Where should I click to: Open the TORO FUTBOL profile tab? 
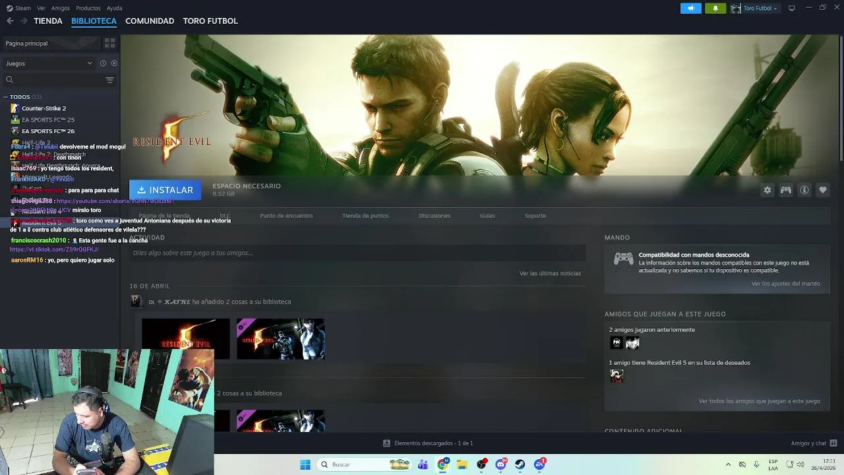[x=210, y=21]
